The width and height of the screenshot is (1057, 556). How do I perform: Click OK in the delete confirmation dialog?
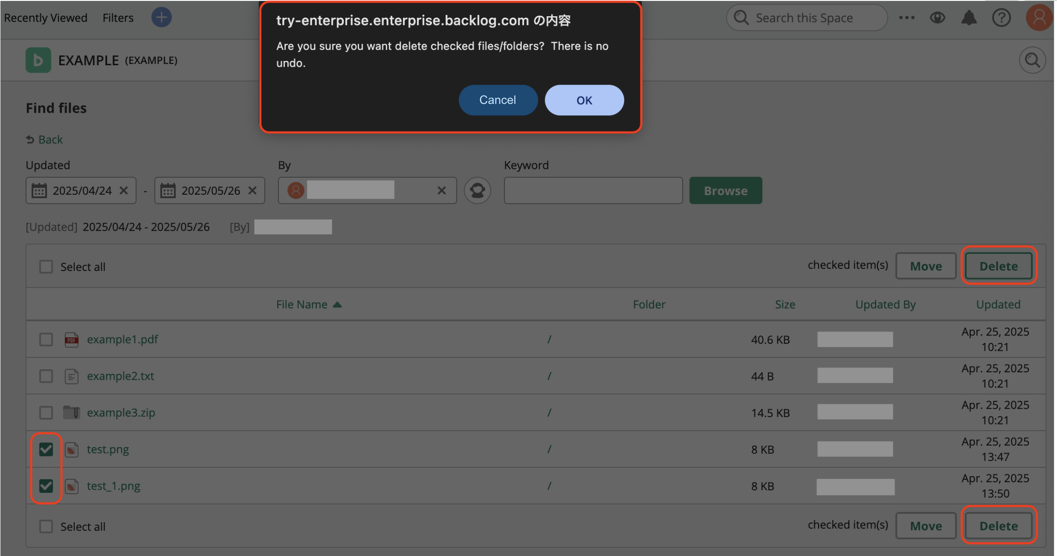584,100
